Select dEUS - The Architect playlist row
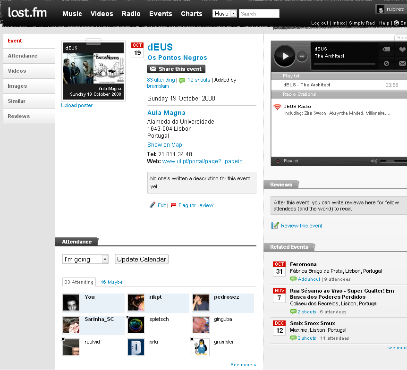 tap(339, 85)
